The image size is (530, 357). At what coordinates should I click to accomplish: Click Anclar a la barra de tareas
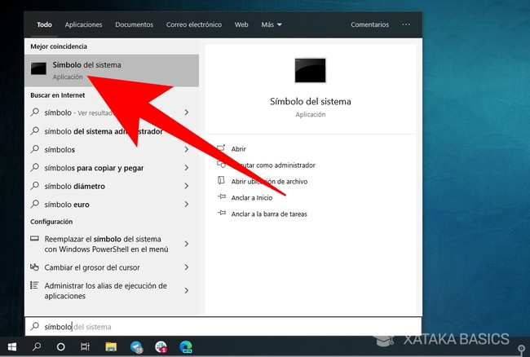[269, 214]
